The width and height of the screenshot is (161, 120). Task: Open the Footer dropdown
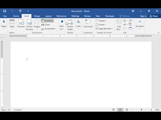[x=101, y=25]
